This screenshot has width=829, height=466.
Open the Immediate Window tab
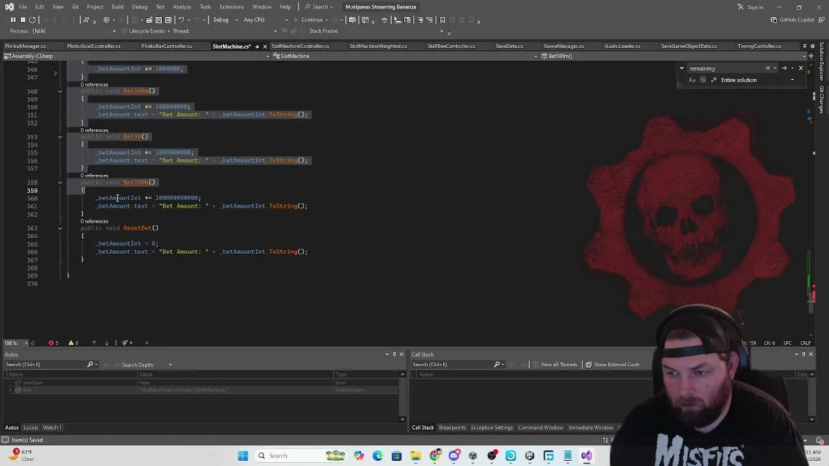(x=591, y=428)
